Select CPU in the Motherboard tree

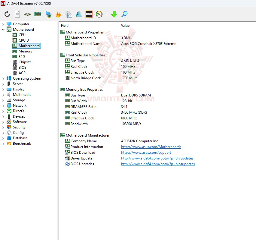pos(22,35)
